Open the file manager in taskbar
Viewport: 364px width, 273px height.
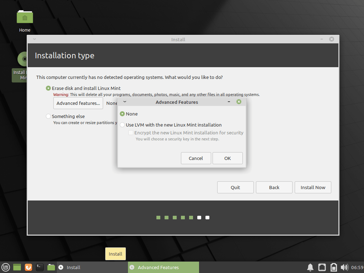pyautogui.click(x=51, y=267)
